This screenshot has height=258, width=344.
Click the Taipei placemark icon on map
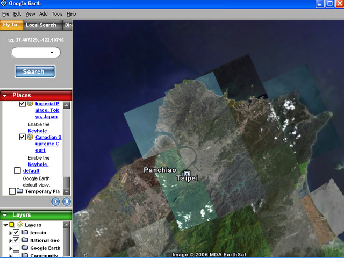click(x=187, y=173)
